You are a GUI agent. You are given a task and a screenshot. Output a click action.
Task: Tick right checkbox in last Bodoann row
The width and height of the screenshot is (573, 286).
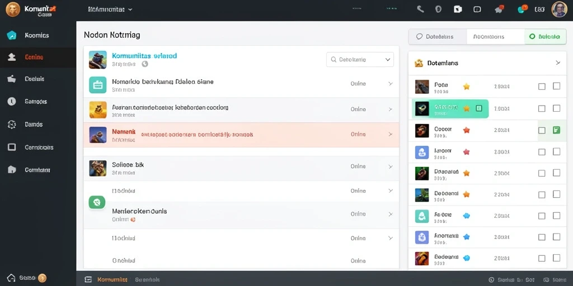tap(556, 258)
